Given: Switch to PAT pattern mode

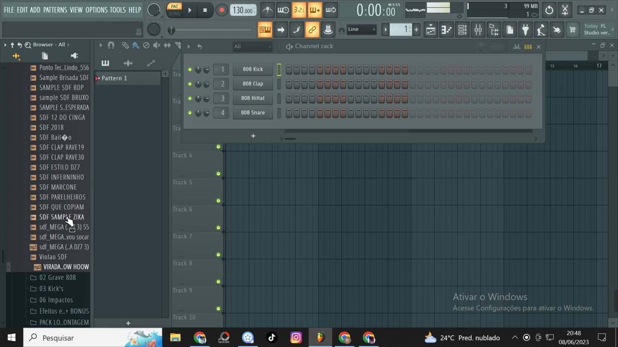Looking at the screenshot, I should (x=174, y=6).
